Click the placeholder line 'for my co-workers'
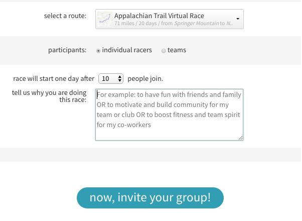 point(123,125)
